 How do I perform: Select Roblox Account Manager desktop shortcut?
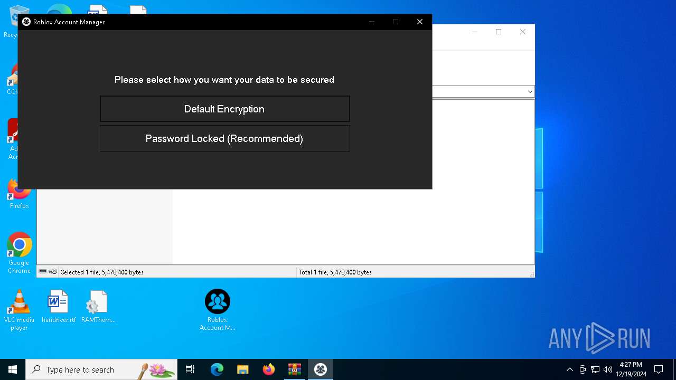coord(217,310)
